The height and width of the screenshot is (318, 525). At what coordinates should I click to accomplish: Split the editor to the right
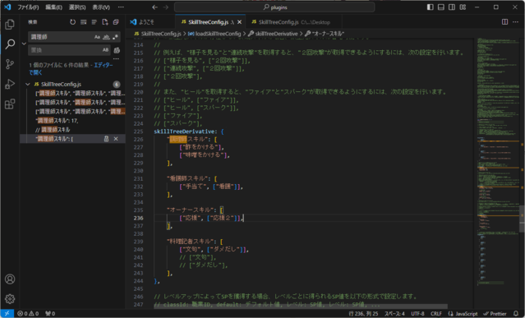[x=504, y=21]
